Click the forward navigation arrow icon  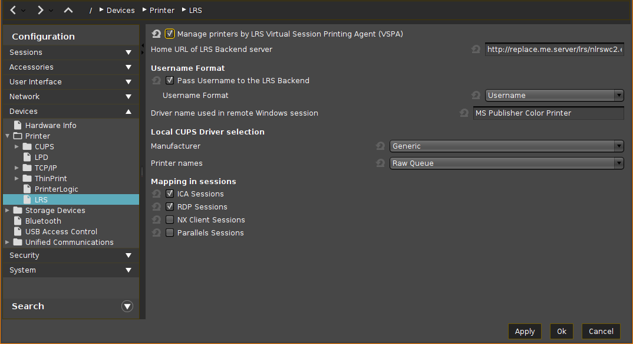point(40,10)
